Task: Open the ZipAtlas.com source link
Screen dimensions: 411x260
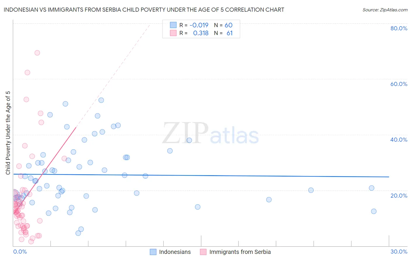Action: click(385, 10)
